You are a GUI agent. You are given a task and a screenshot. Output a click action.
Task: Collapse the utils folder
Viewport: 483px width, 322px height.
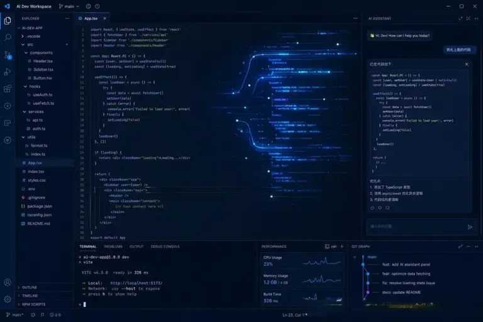pos(23,137)
